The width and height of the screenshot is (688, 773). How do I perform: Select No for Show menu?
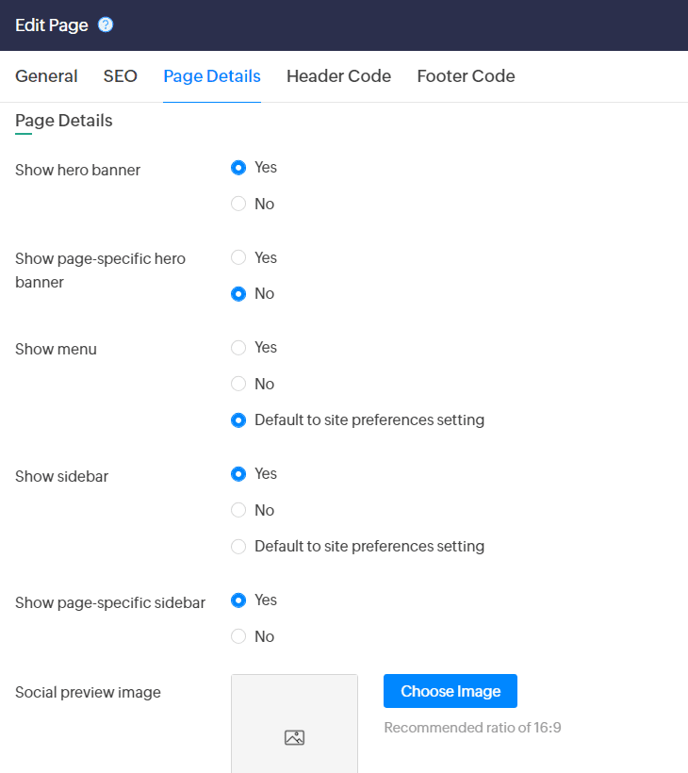click(x=238, y=384)
